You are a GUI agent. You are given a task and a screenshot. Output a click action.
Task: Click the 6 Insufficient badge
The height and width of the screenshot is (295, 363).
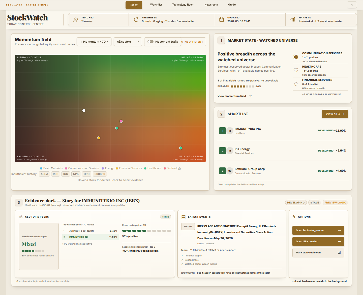pos(193,42)
